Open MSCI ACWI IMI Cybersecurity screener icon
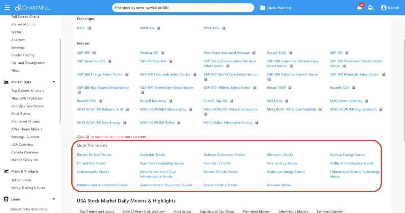 [190, 110]
